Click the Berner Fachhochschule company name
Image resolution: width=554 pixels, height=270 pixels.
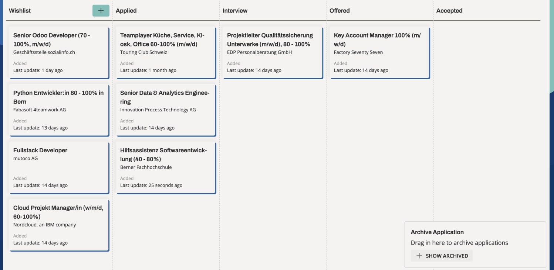[146, 167]
